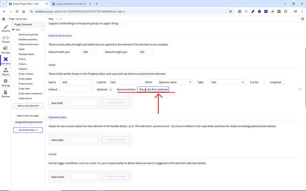This screenshot has width=306, height=191.
Task: Open the Editor Dynamic value dropdown
Action: (175, 82)
